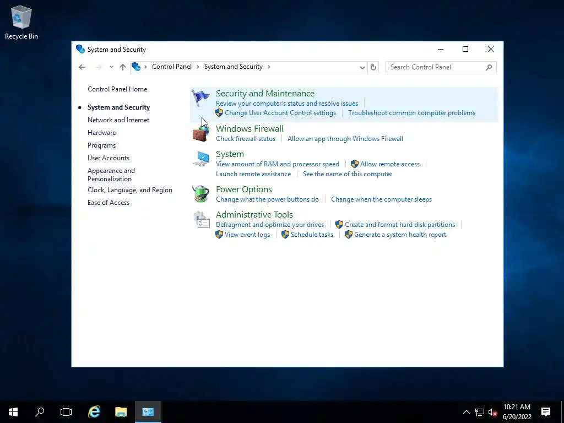Click Troubleshoot common computer problems
The width and height of the screenshot is (564, 423).
click(412, 113)
